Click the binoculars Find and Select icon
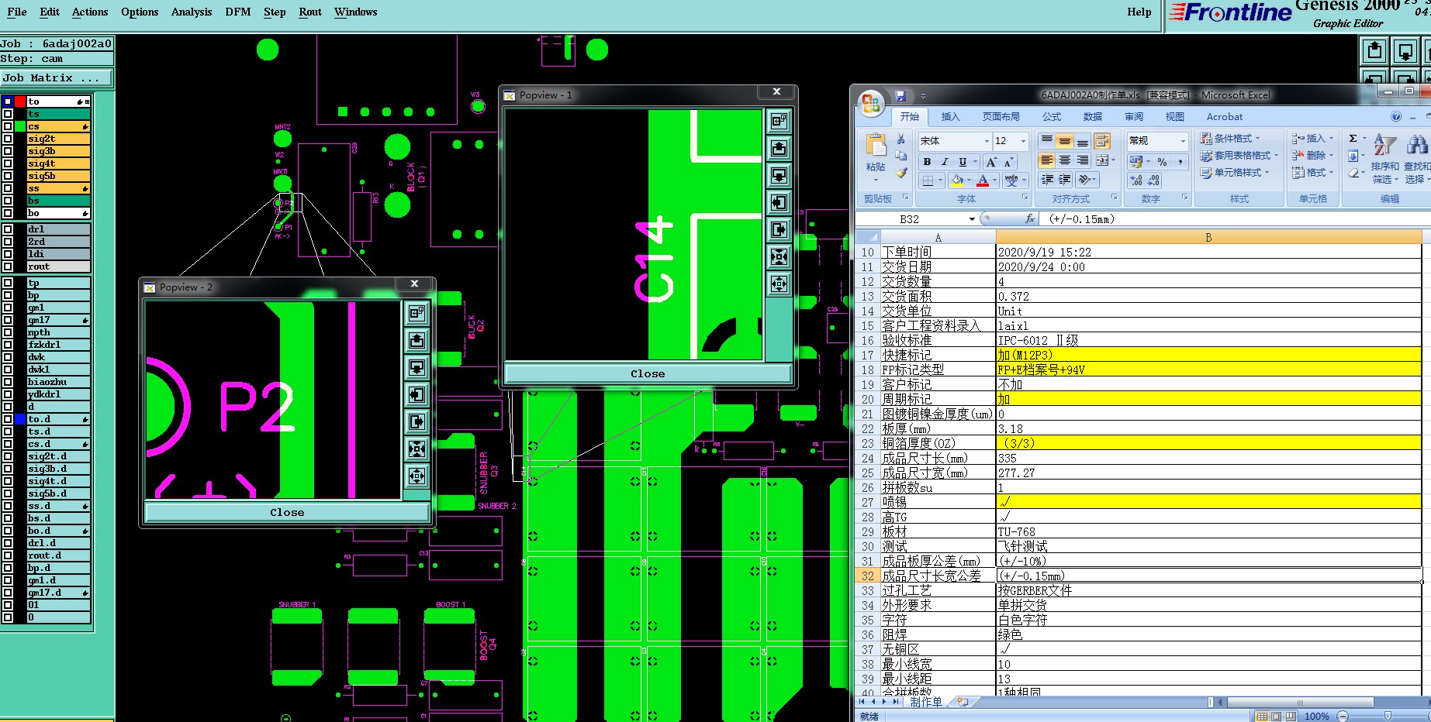This screenshot has width=1431, height=722. click(x=1416, y=145)
